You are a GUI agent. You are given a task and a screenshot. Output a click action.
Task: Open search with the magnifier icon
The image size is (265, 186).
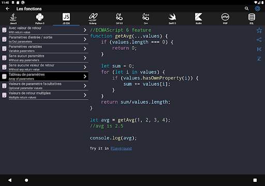(246, 8)
